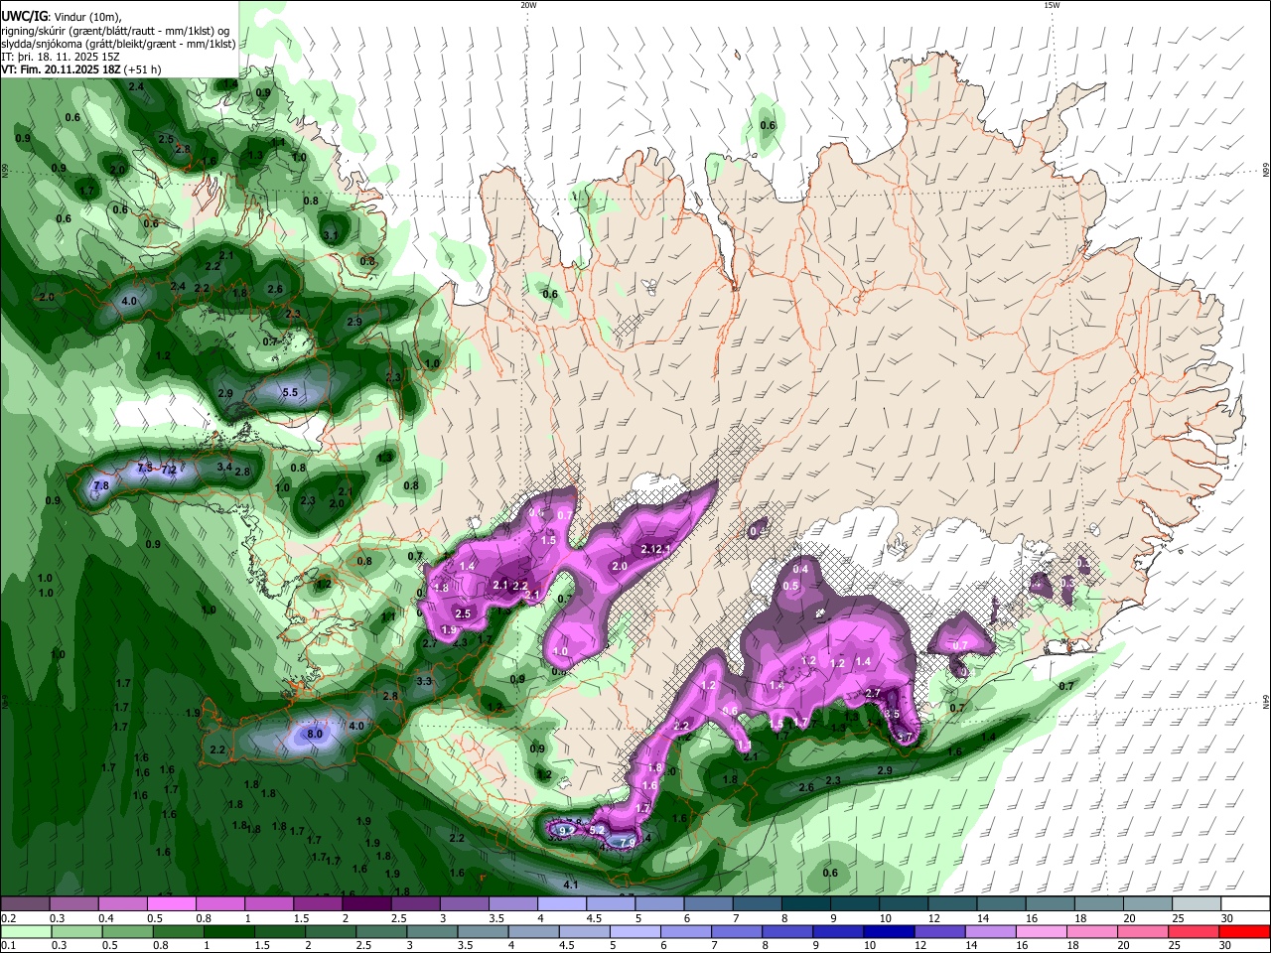
Task: Select the light gray 25 swatch, top row
Action: (1196, 904)
